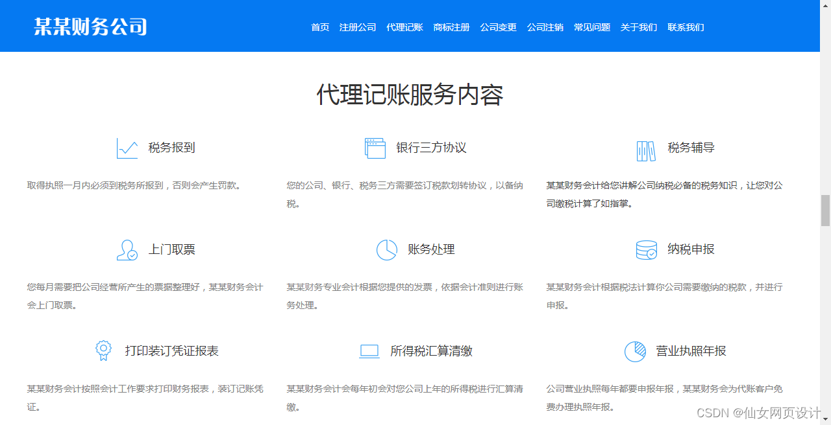Screen dimensions: 831x425
Task: Open the 公司变更 menu item
Action: pyautogui.click(x=498, y=27)
